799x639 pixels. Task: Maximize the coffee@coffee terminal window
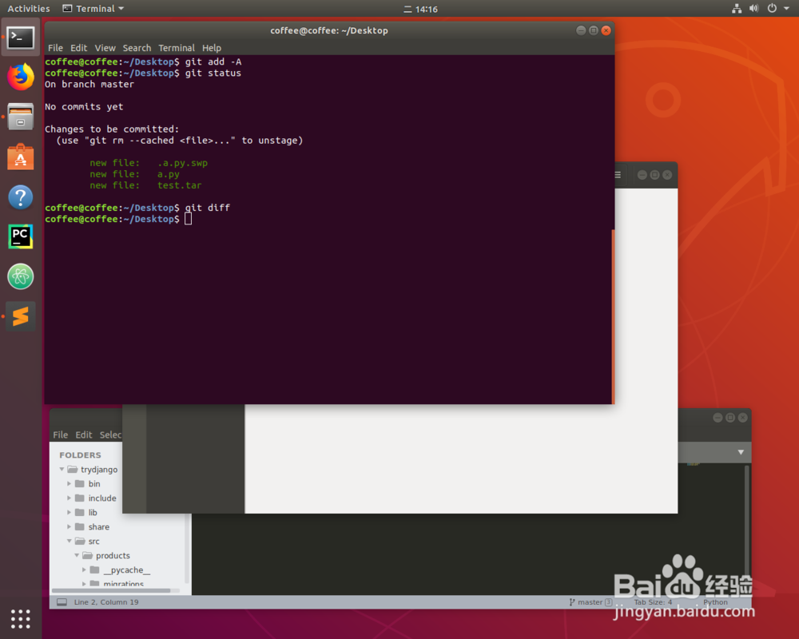[593, 30]
